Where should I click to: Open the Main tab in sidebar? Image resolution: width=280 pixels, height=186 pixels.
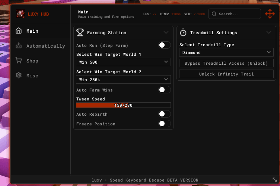tap(41, 31)
